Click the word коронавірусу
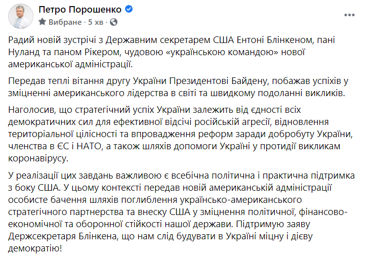Image resolution: width=368 pixels, height=258 pixels. (x=38, y=158)
